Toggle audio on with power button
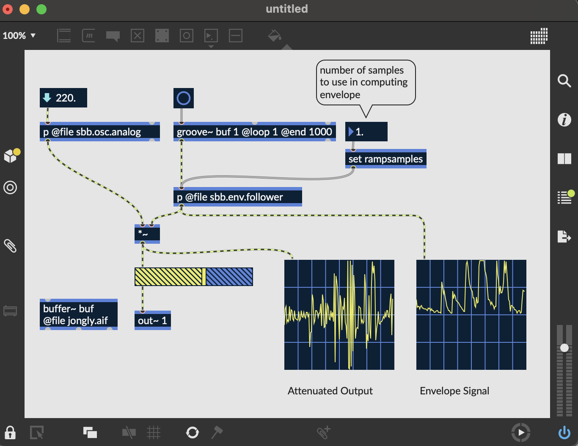578x446 pixels. coord(564,432)
